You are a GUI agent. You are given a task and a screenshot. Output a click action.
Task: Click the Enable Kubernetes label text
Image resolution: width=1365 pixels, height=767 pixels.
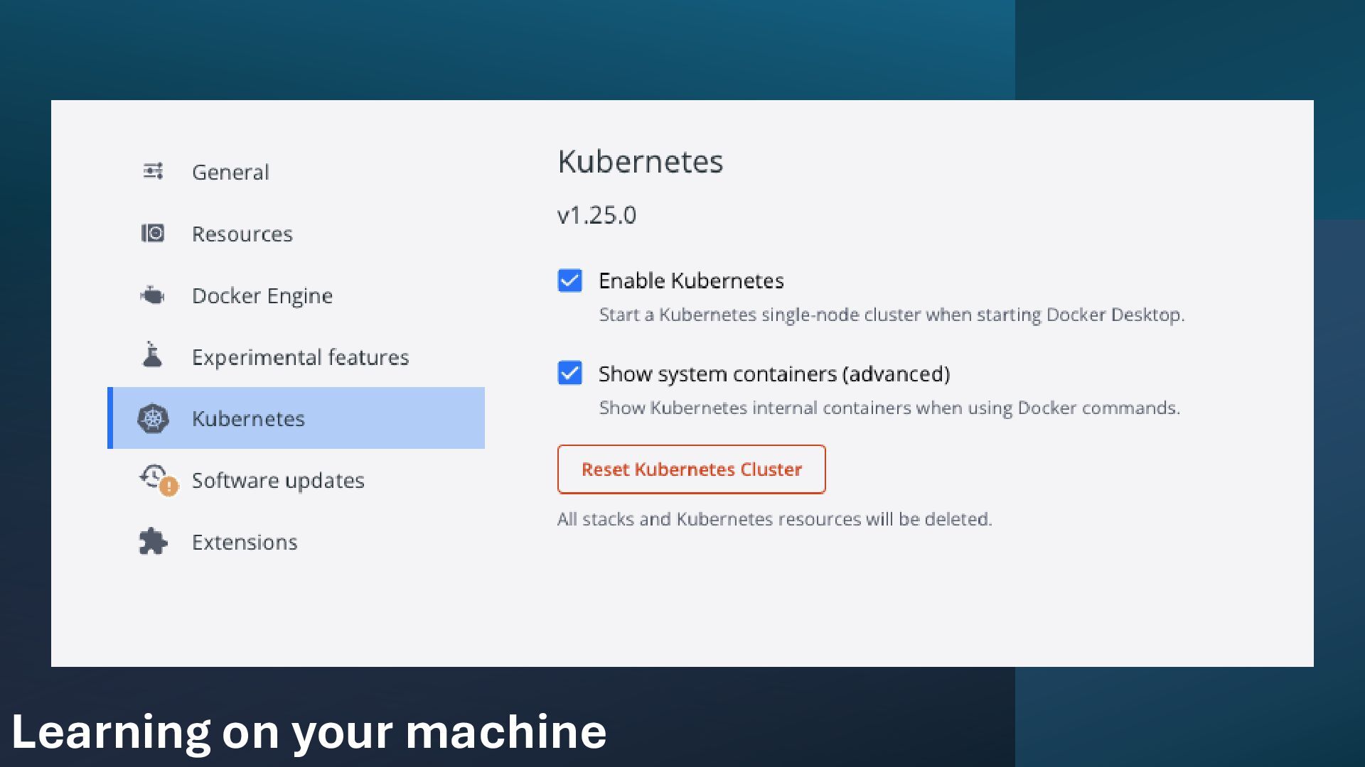[x=691, y=281]
